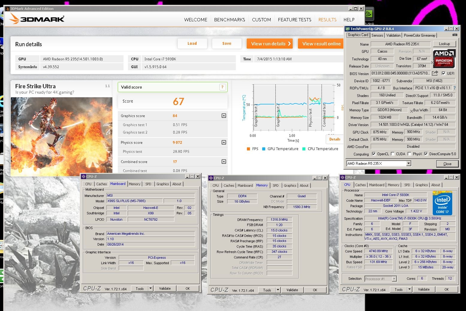This screenshot has height=311, width=466.
Task: Click View result online button
Action: point(321,44)
